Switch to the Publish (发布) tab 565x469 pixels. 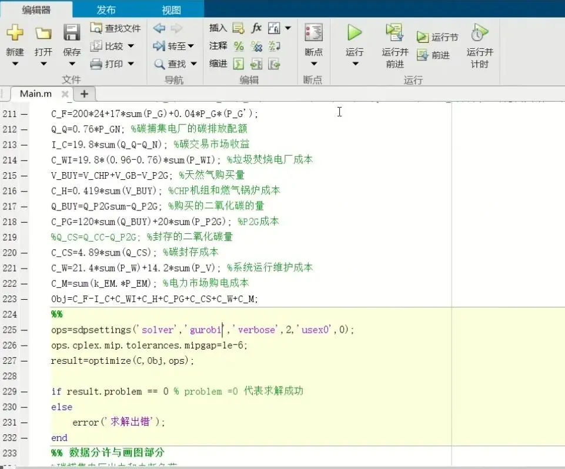coord(106,10)
